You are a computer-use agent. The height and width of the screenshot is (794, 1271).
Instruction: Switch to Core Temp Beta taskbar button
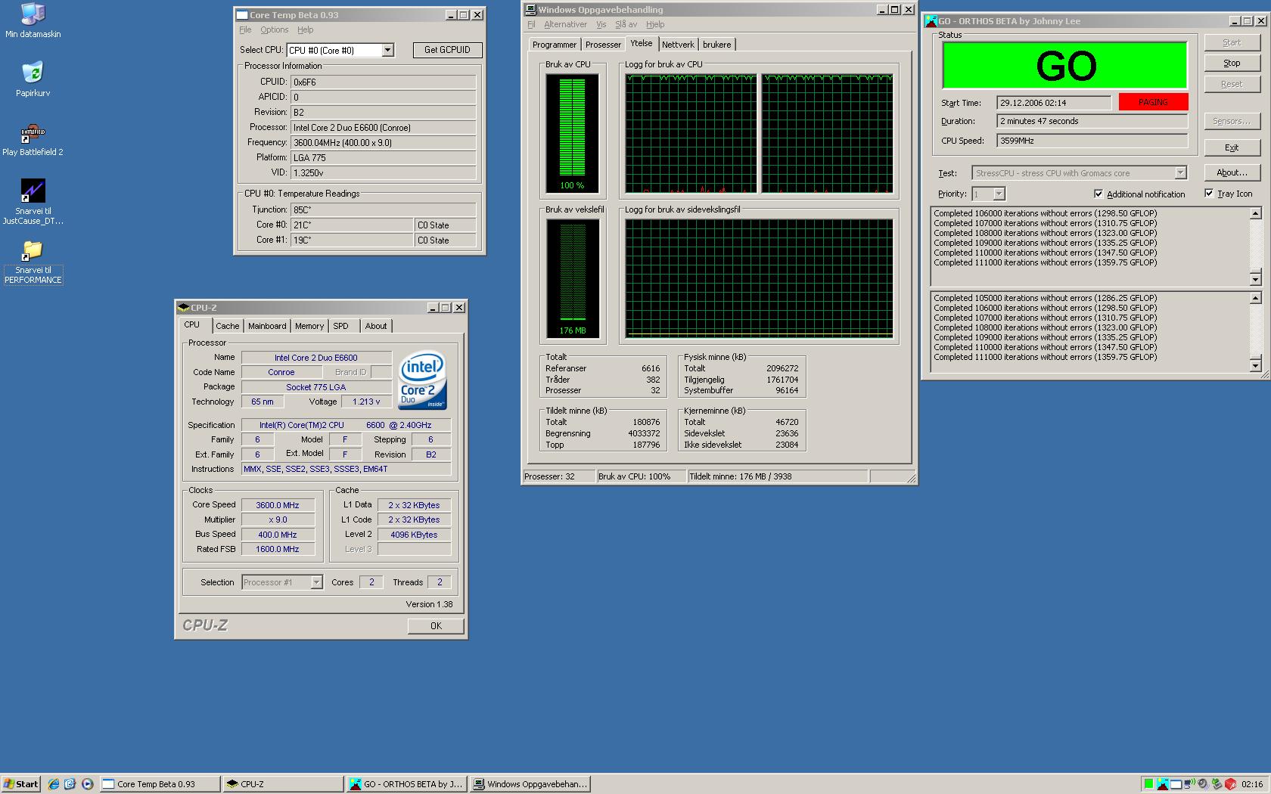pos(160,784)
